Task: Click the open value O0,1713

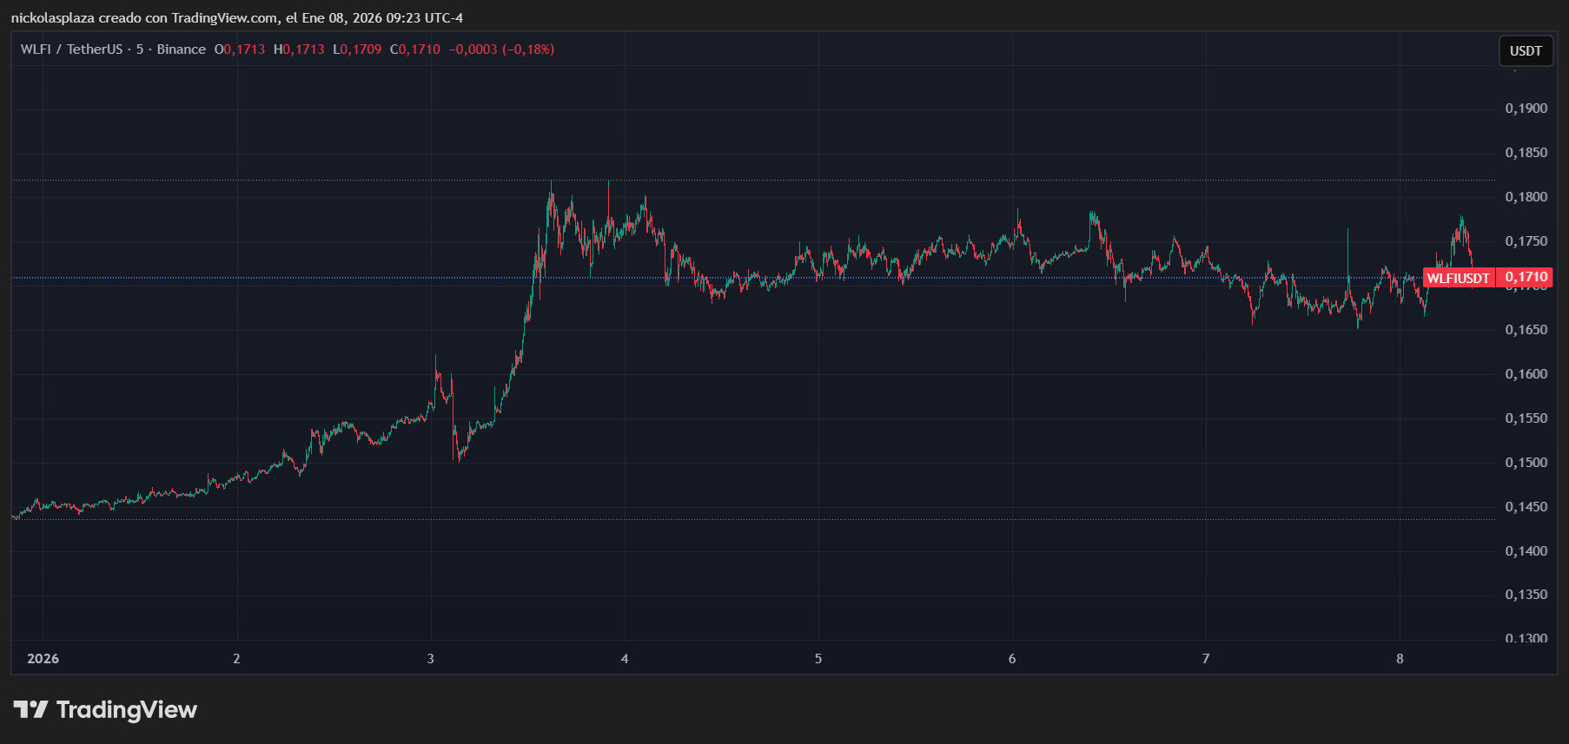Action: (x=240, y=49)
